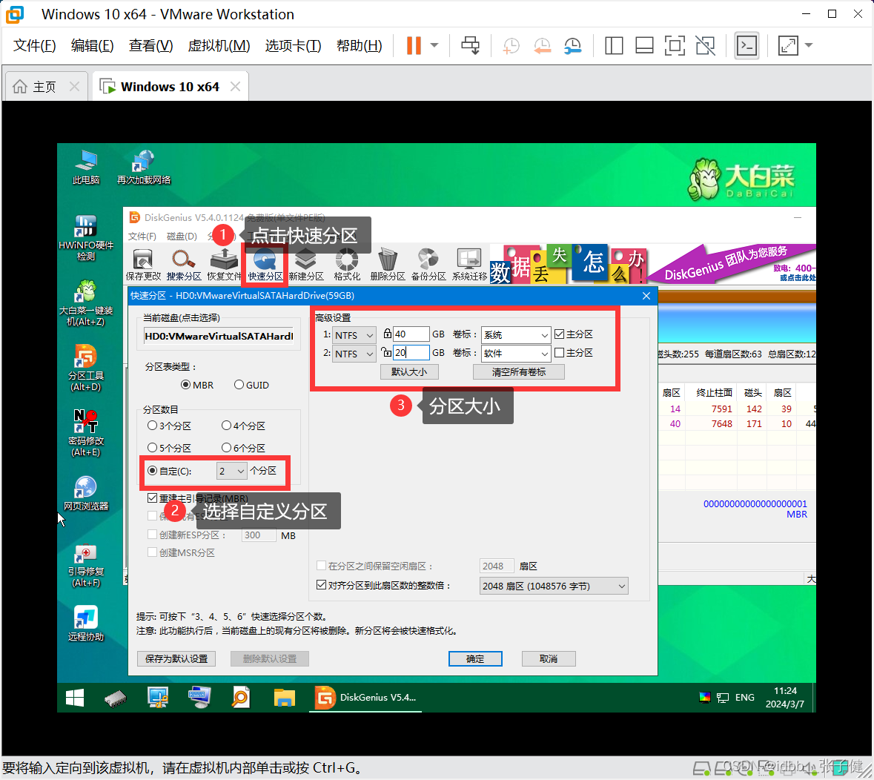Viewport: 874px width, 780px height.
Task: Open the Boot Repair (引导修复) desktop icon
Action: pos(86,564)
